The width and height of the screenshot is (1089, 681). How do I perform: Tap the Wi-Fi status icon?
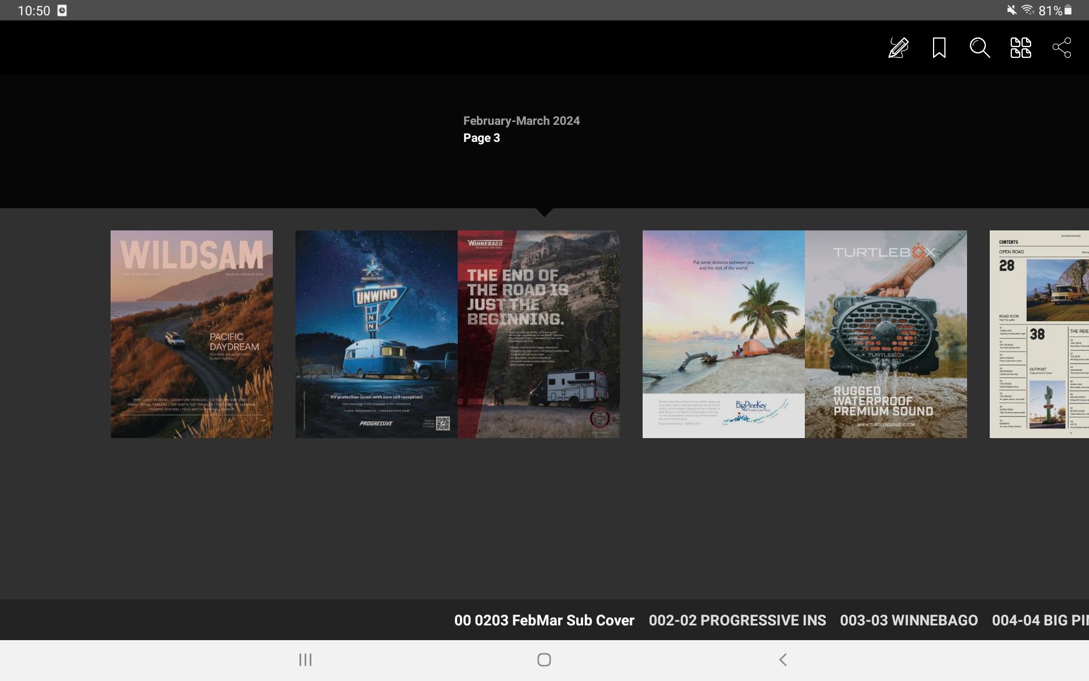1027,10
